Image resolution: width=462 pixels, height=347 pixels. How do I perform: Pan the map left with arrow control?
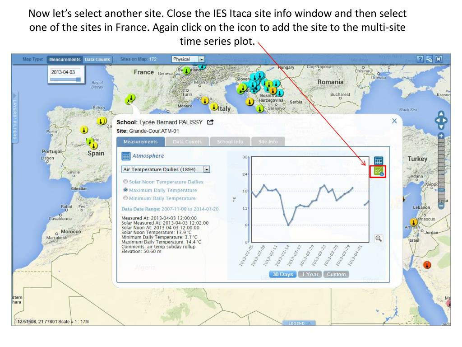(x=437, y=120)
